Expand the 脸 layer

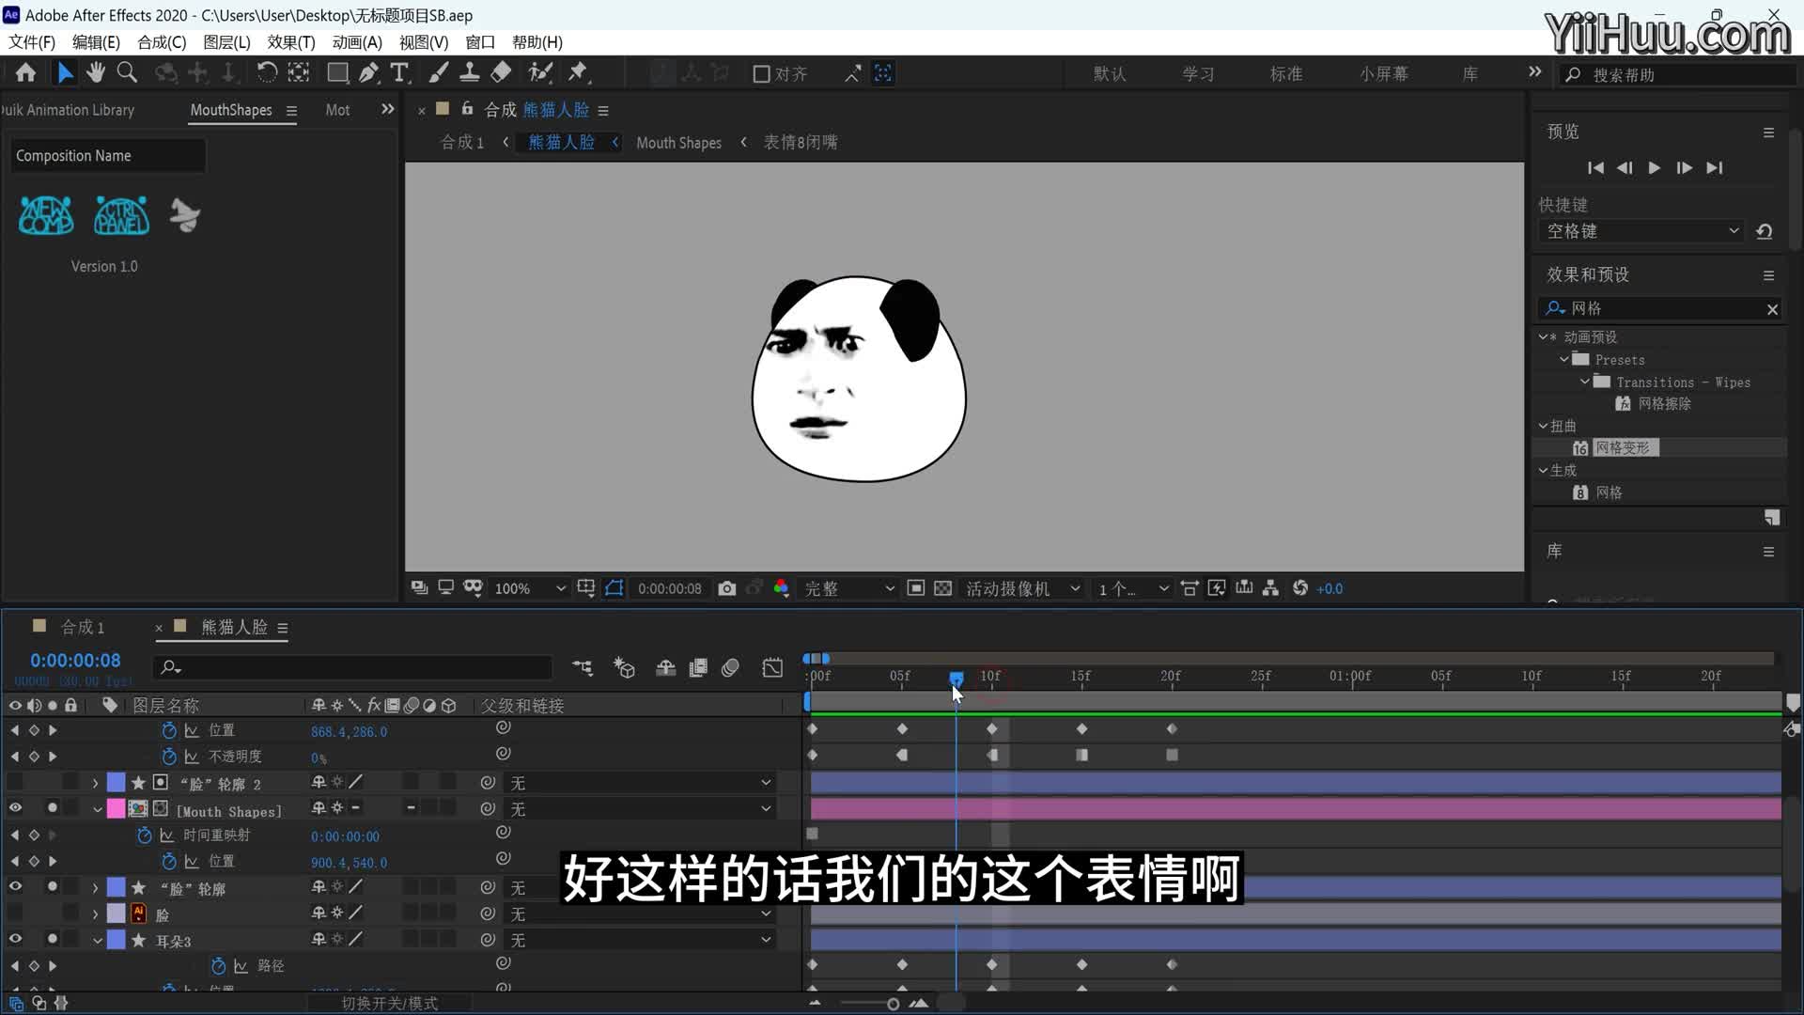click(95, 913)
